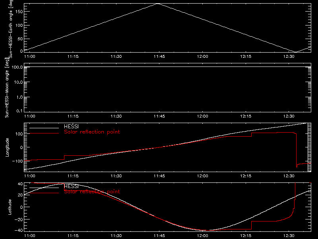Image resolution: width=318 pixels, height=239 pixels.
Task: Click 11:45 under the Moon angle plot
Action: point(159,116)
